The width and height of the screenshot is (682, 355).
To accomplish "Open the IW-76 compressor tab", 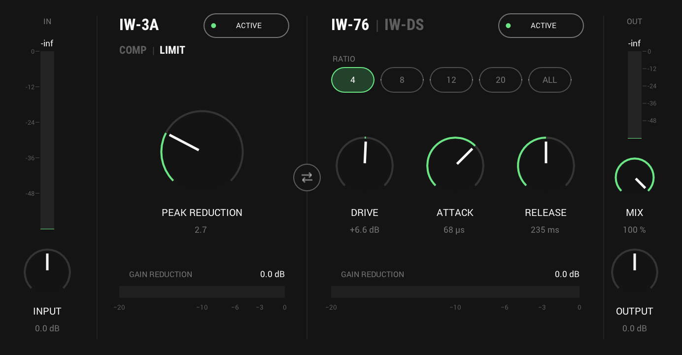I will 350,25.
